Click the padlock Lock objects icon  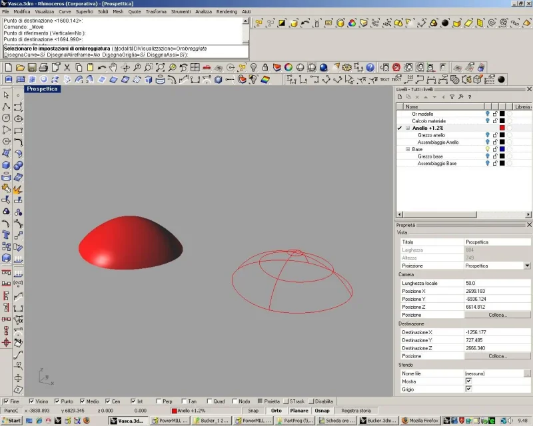point(265,67)
